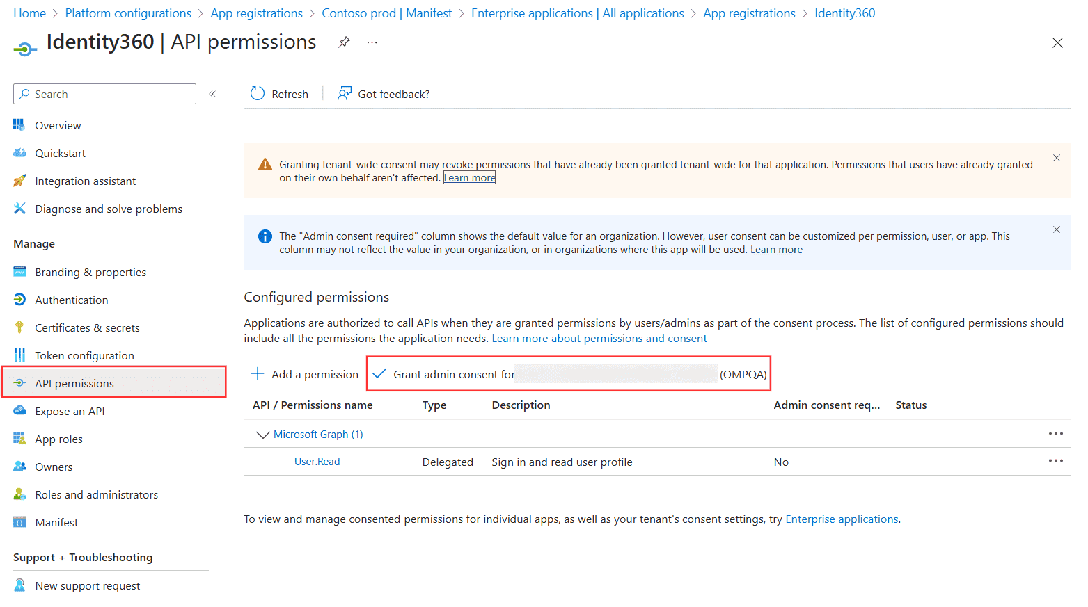Click the Got feedback icon

pyautogui.click(x=343, y=93)
